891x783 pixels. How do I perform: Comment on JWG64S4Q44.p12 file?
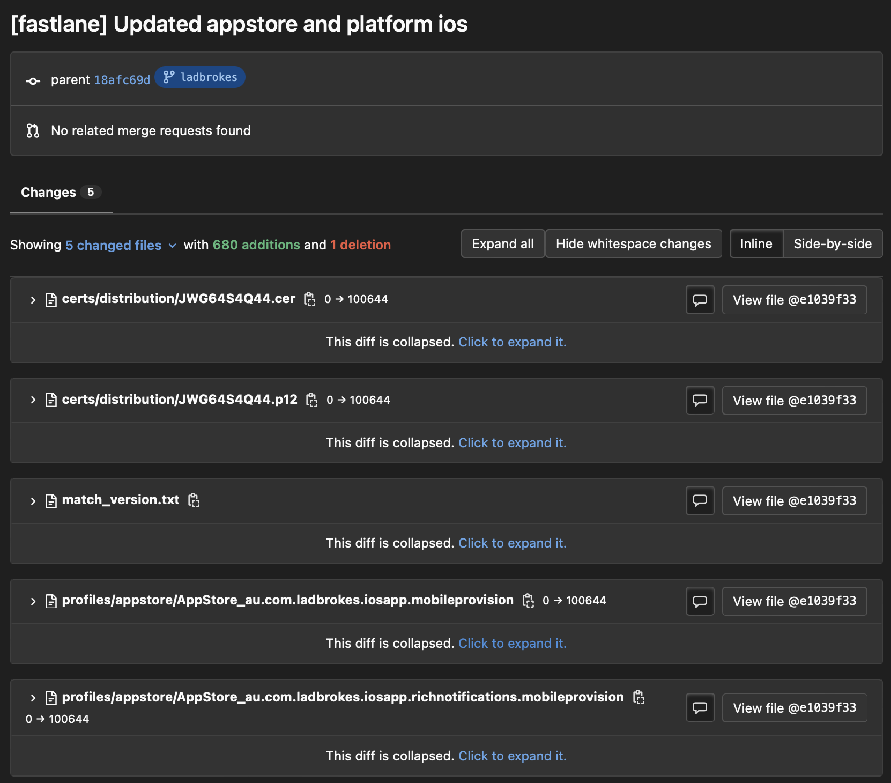coord(700,401)
